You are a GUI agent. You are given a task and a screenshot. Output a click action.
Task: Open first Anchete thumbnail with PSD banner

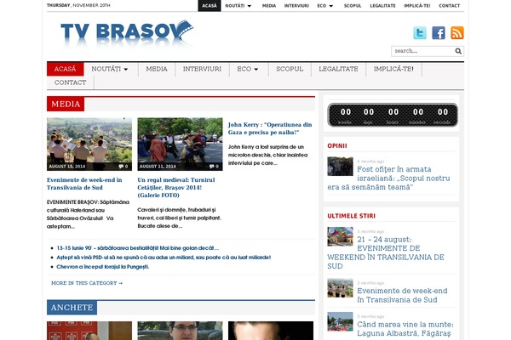coord(89,331)
